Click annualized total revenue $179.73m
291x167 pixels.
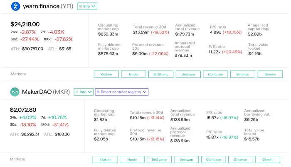click(x=185, y=34)
